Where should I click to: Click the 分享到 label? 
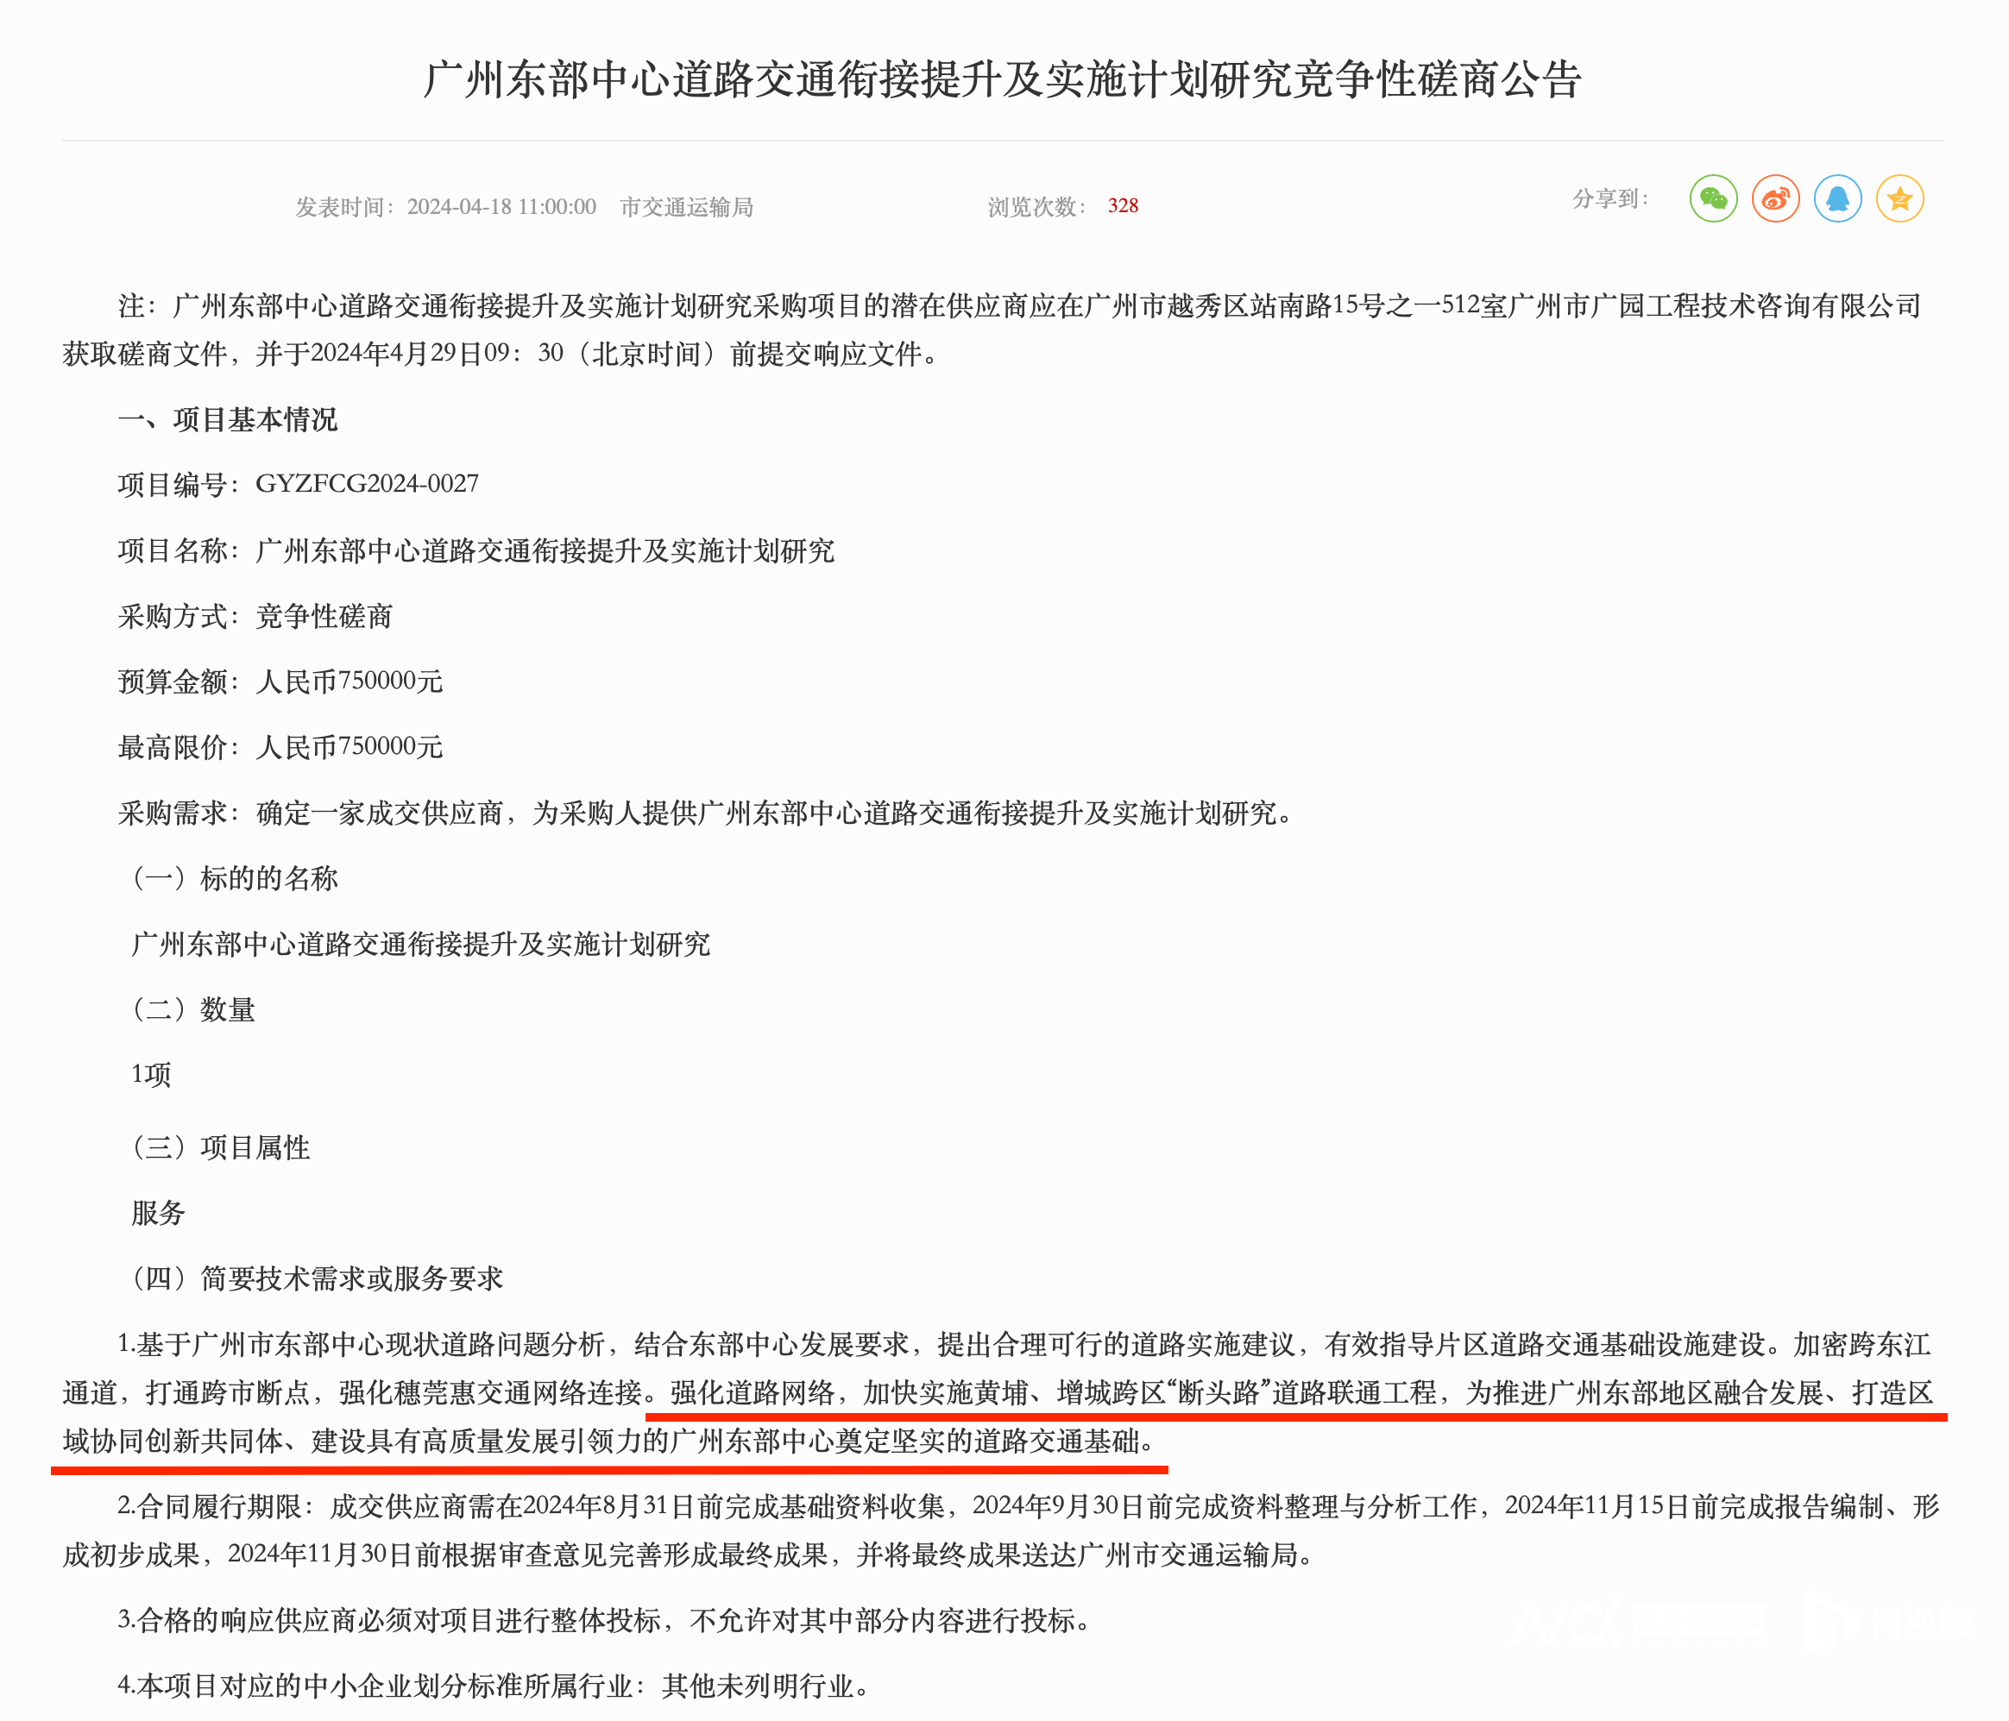pyautogui.click(x=1610, y=198)
